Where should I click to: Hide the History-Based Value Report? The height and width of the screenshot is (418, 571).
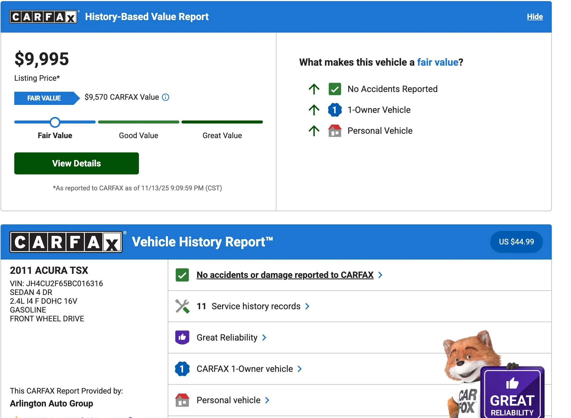[x=534, y=17]
